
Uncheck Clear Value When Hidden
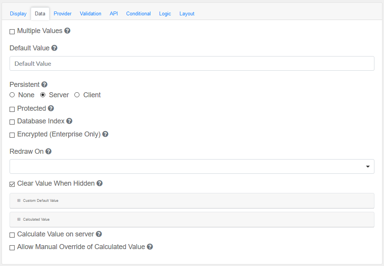pyautogui.click(x=12, y=184)
